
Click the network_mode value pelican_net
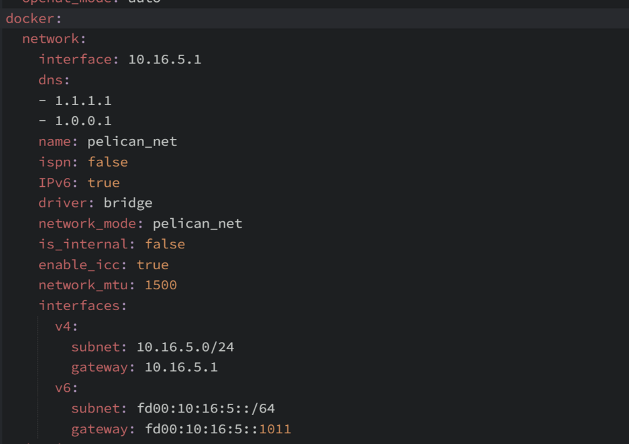tap(198, 223)
